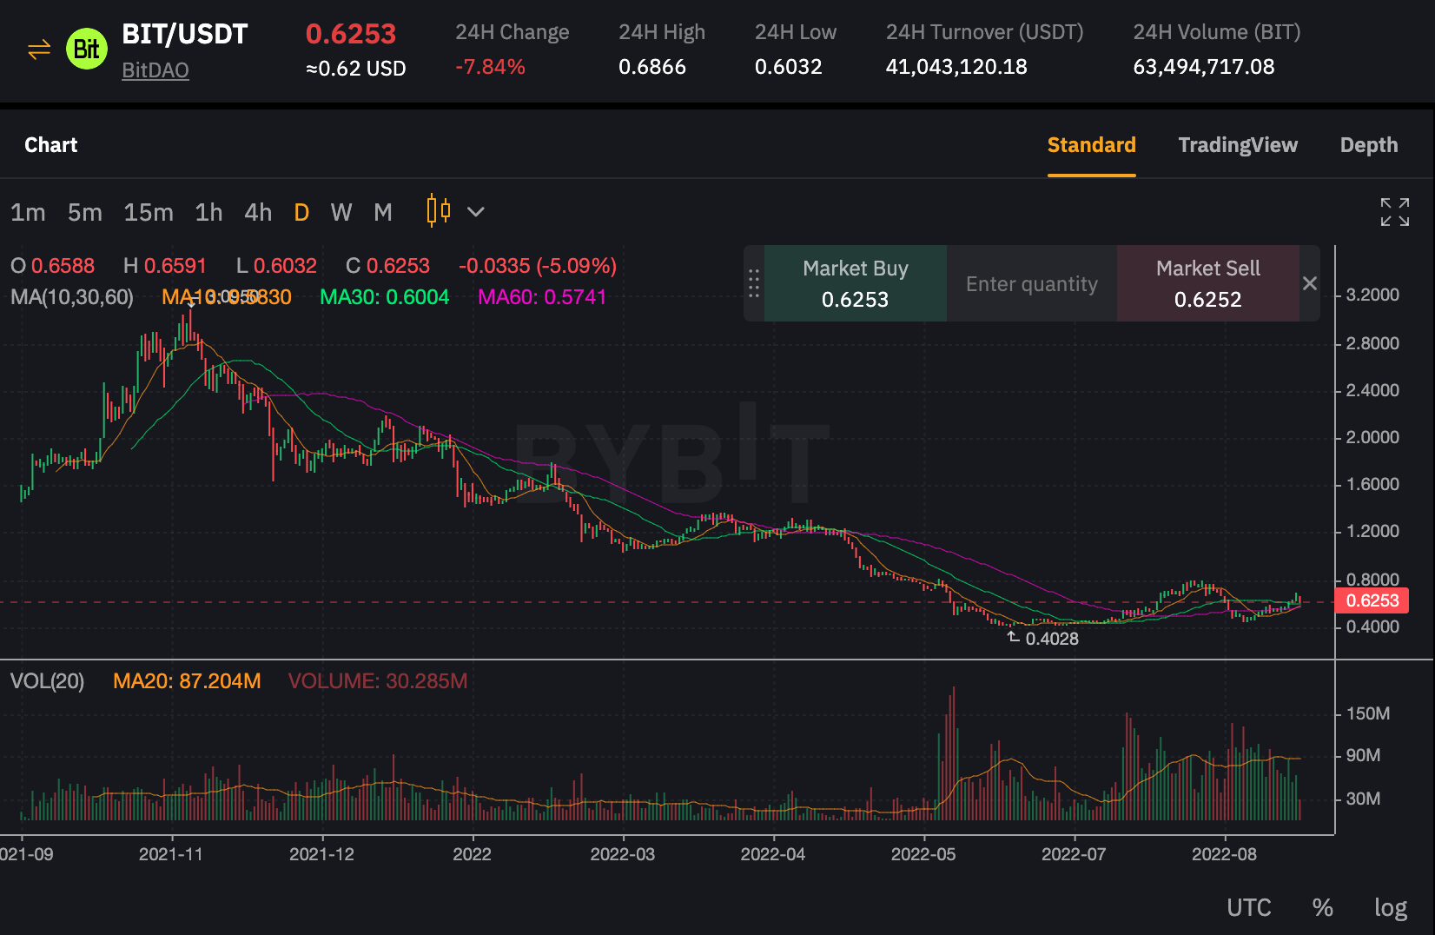Expand the chart type dropdown chevron
Image resolution: width=1435 pixels, height=935 pixels.
coord(476,211)
